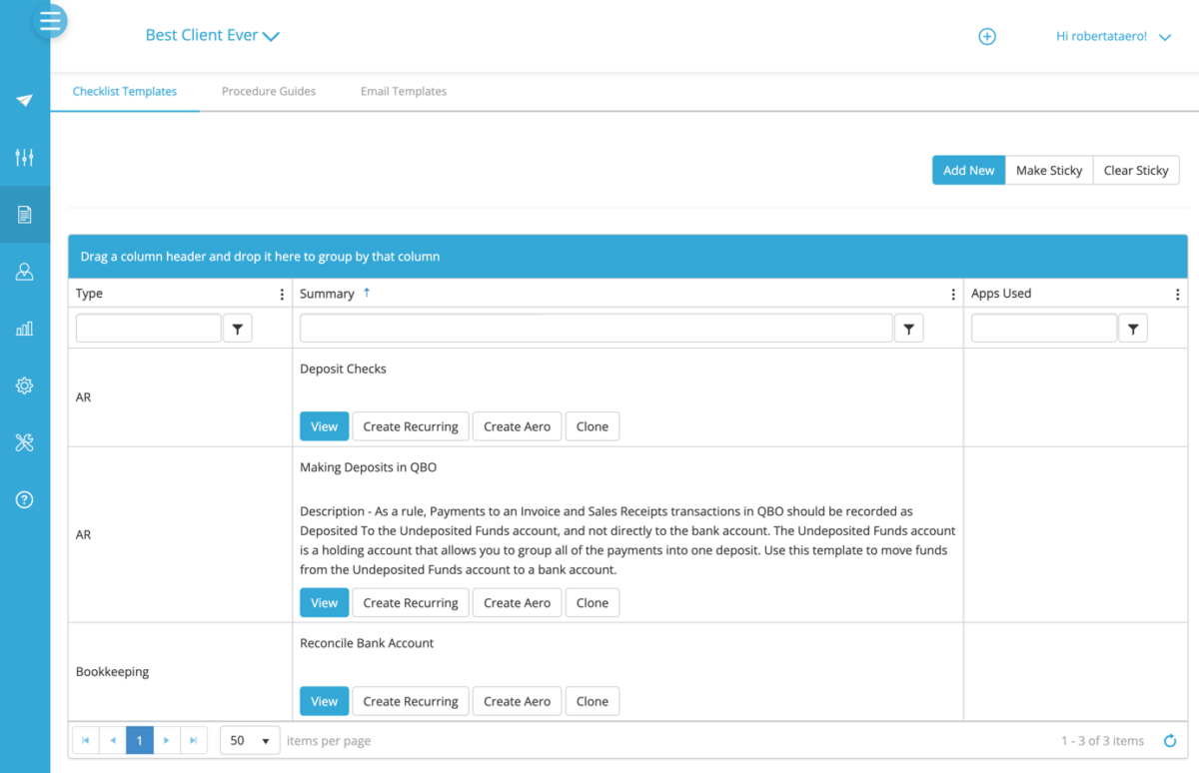This screenshot has width=1199, height=773.
Task: Type in the Type column filter field
Action: [148, 327]
